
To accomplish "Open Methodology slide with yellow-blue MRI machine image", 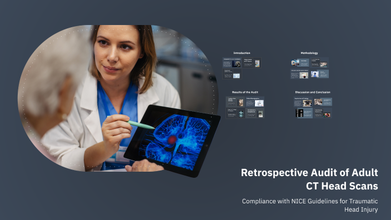I will (300, 63).
